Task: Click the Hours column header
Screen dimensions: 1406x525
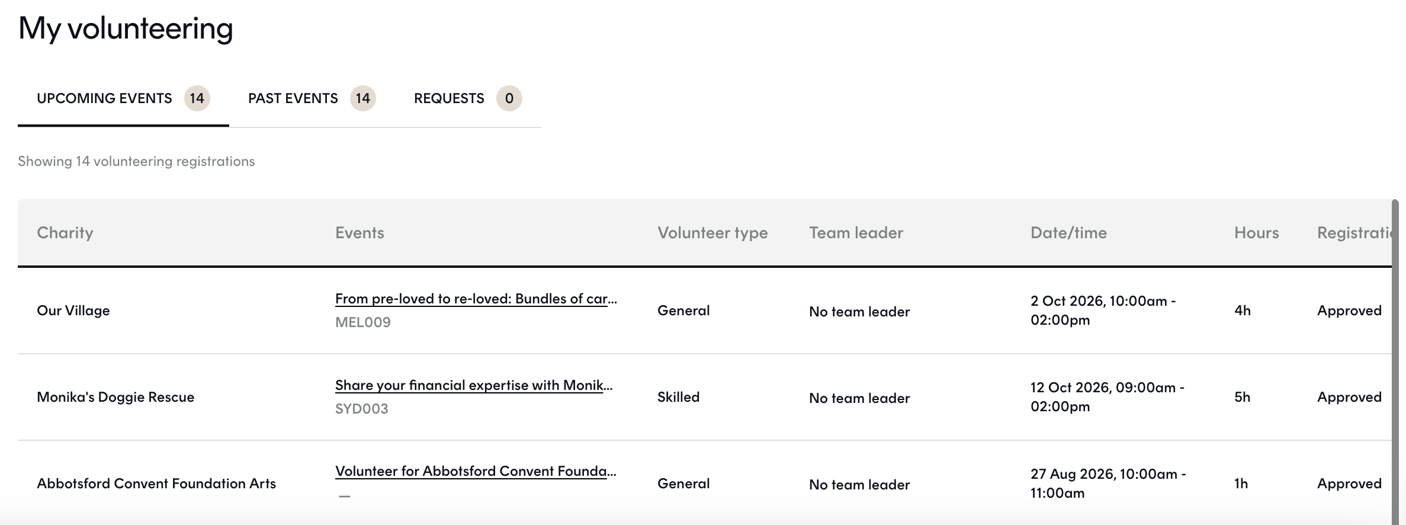Action: pos(1256,233)
